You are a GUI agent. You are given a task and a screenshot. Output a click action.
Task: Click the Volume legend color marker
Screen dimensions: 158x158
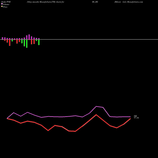coord(2,4)
